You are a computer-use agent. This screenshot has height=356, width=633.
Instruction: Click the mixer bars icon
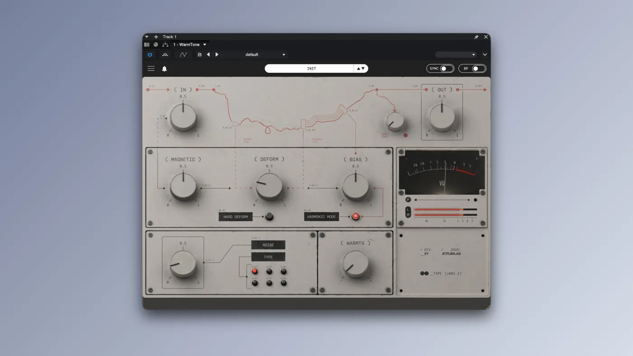pyautogui.click(x=146, y=44)
